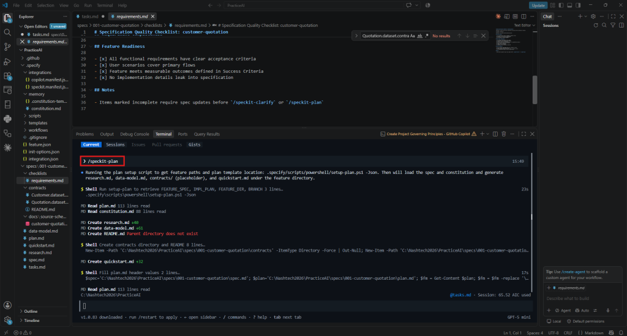The image size is (627, 336).
Task: Click the chat input describe field
Action: [582, 299]
